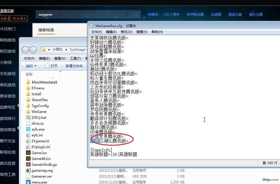Go to 品牌专区 in the sidebar
Viewport: 280px width, 184px height.
click(8, 107)
